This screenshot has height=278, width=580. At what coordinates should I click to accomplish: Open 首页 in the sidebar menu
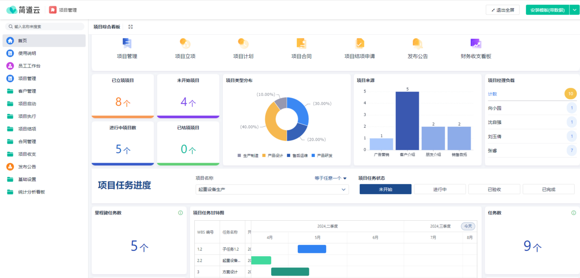pos(43,40)
